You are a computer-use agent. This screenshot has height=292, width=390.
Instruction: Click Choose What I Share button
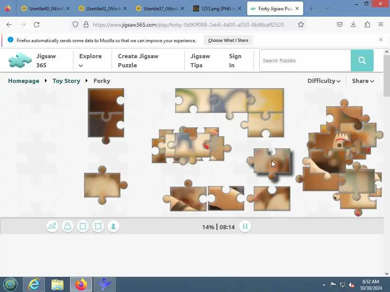(x=228, y=40)
